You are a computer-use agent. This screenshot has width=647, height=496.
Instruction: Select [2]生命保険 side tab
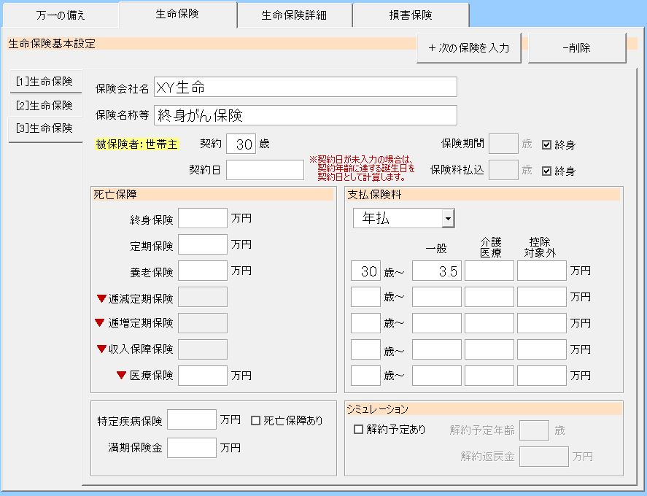(44, 105)
